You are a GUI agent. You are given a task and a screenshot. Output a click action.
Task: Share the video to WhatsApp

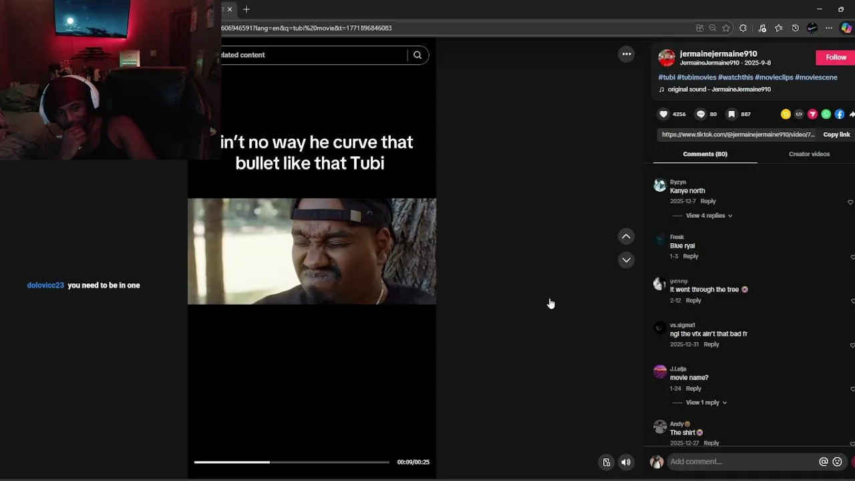tap(826, 114)
